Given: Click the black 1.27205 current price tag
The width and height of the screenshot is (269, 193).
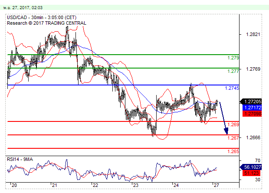Looking at the screenshot, I should (251, 101).
